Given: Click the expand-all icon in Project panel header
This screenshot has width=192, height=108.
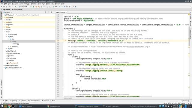Looking at the screenshot, I should [x=48, y=12].
